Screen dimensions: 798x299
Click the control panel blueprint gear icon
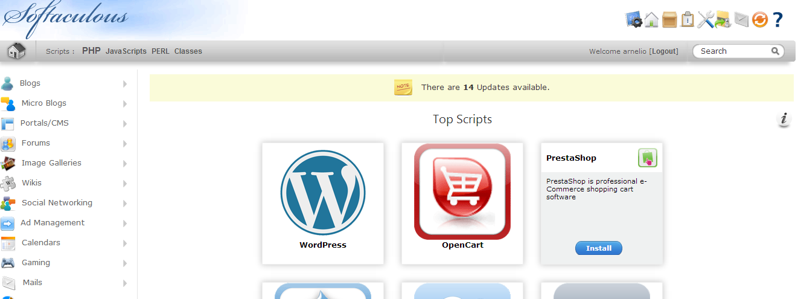tap(633, 19)
